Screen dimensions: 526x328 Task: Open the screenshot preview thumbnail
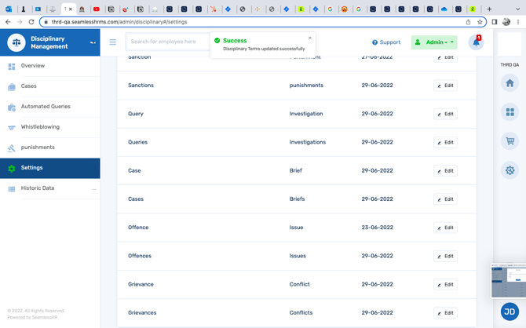tap(509, 281)
